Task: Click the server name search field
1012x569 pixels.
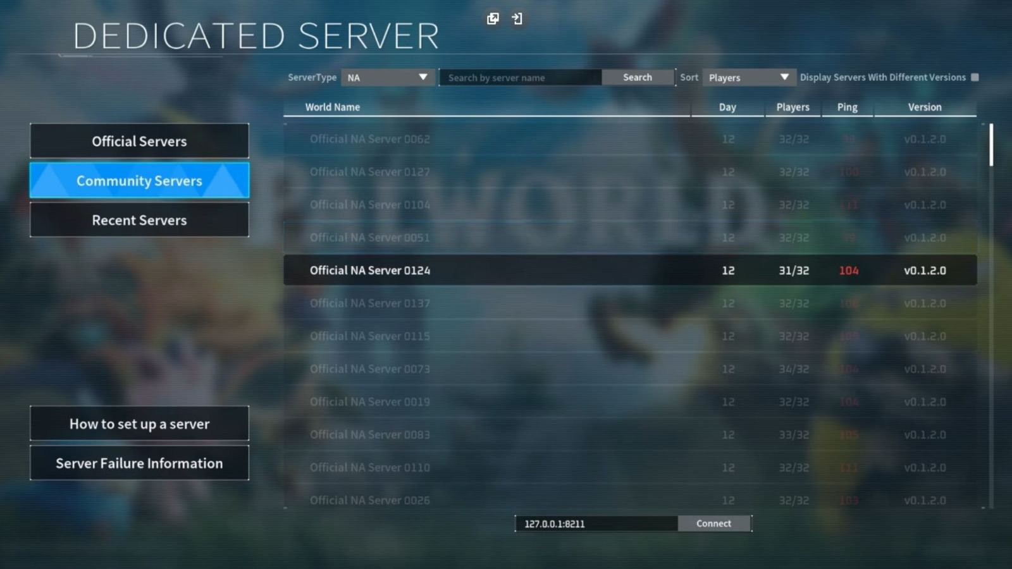Action: coord(519,77)
